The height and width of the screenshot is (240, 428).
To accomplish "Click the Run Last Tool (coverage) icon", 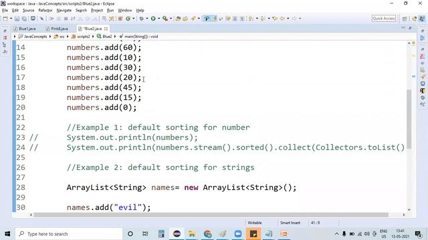I will (165, 19).
